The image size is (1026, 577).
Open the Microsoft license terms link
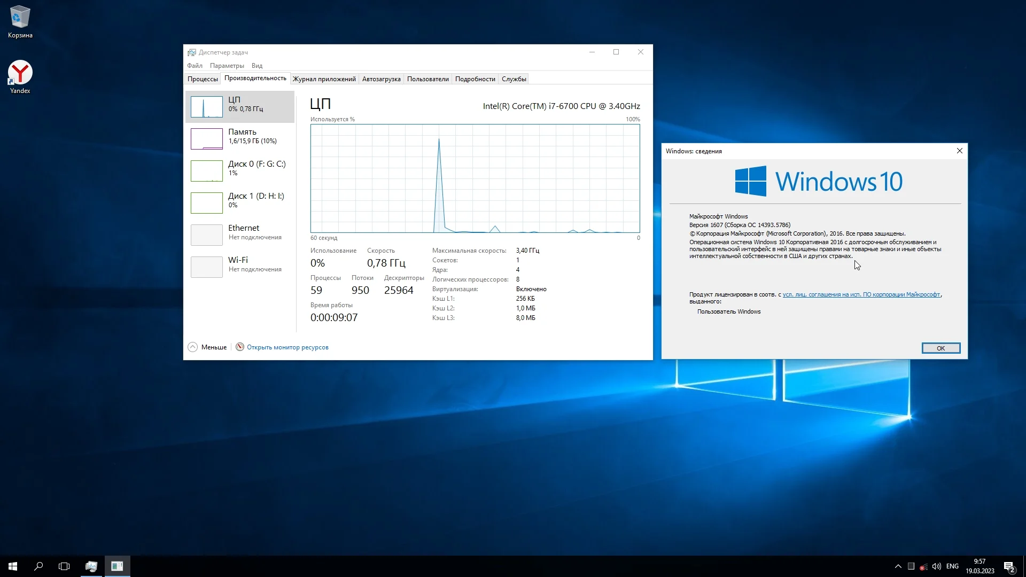(861, 294)
